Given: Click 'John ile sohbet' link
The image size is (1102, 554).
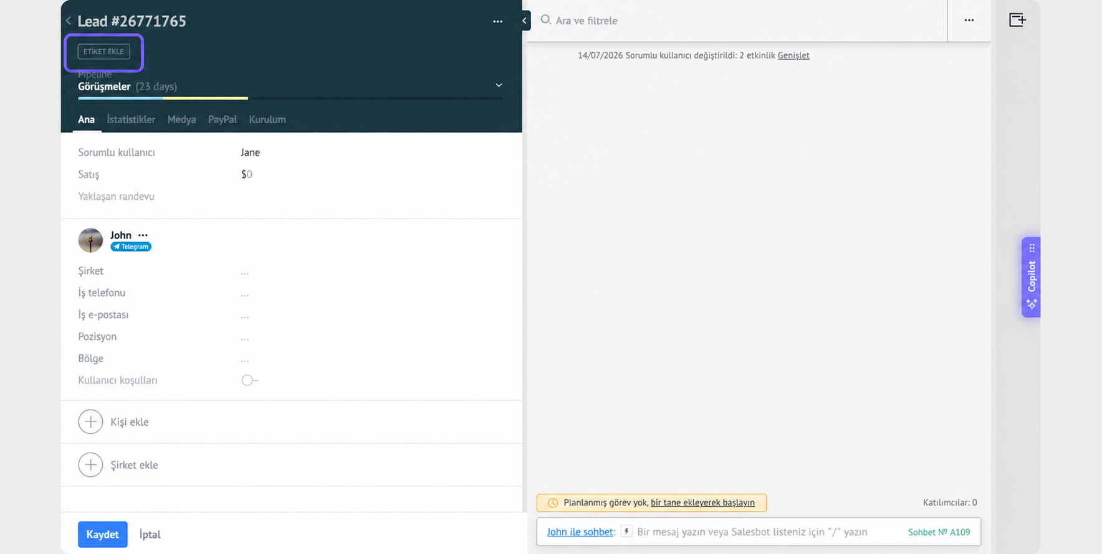Looking at the screenshot, I should click(x=580, y=532).
